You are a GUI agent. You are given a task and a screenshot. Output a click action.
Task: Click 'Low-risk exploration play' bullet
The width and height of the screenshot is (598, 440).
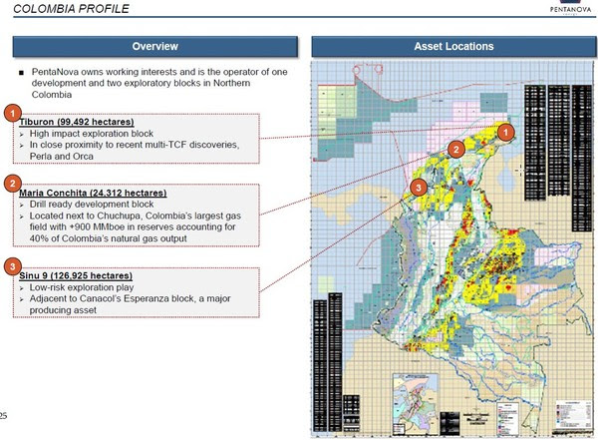(82, 287)
